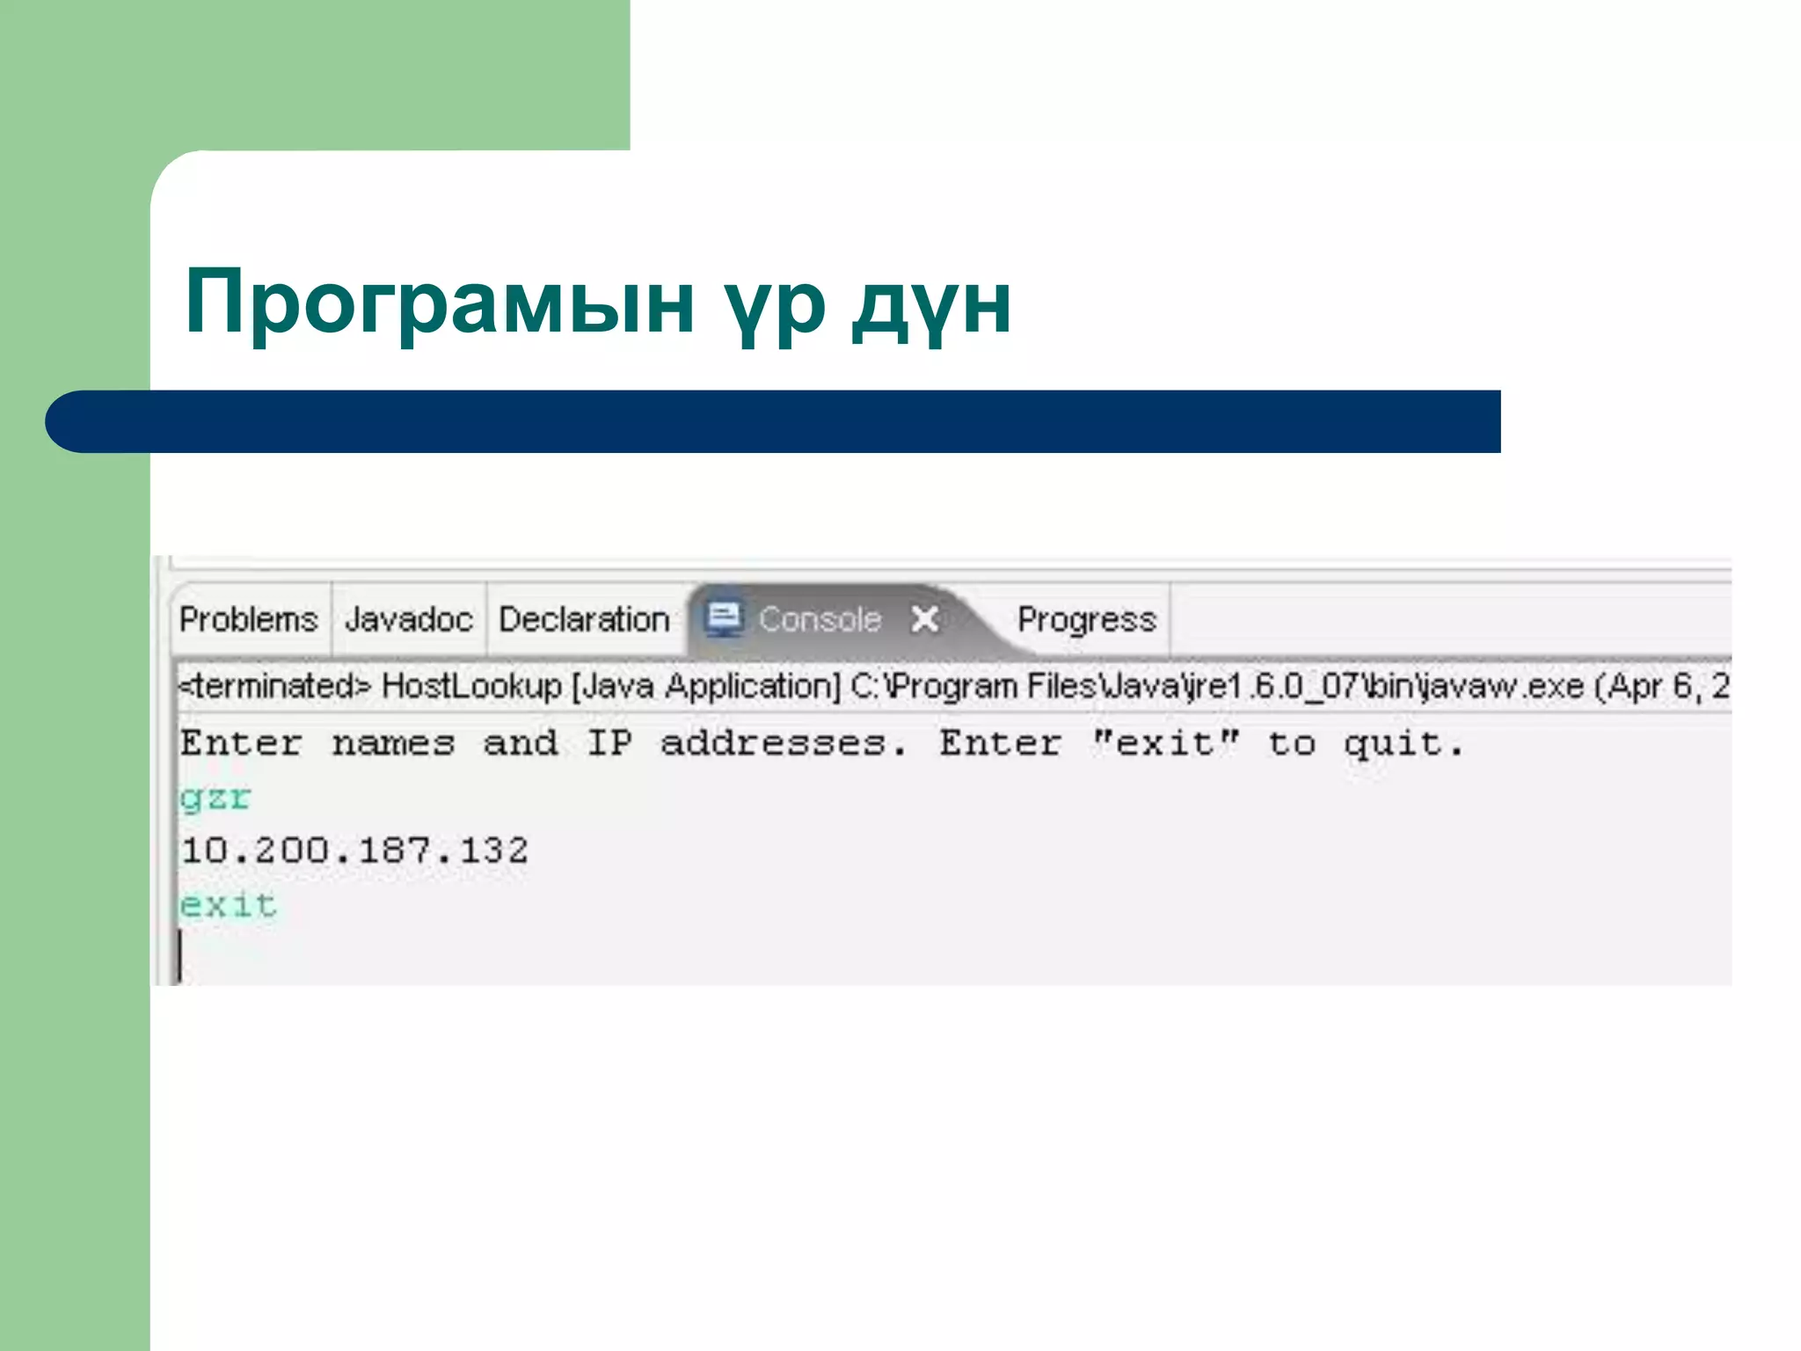1801x1351 pixels.
Task: Click the Console monitor icon
Action: pyautogui.click(x=725, y=618)
